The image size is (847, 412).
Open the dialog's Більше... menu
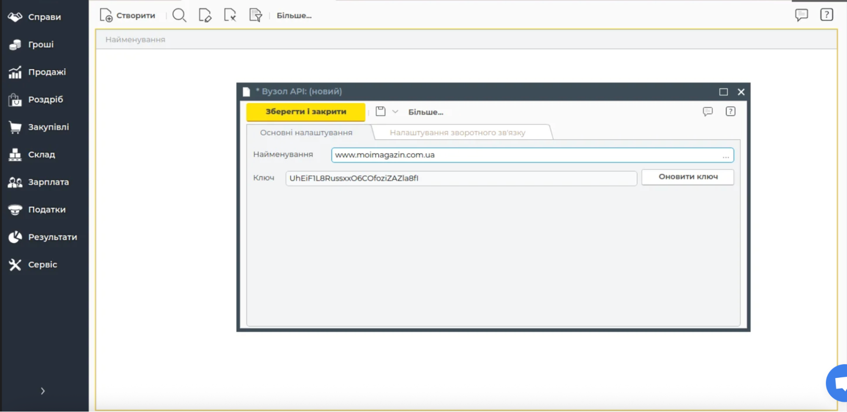pyautogui.click(x=425, y=112)
